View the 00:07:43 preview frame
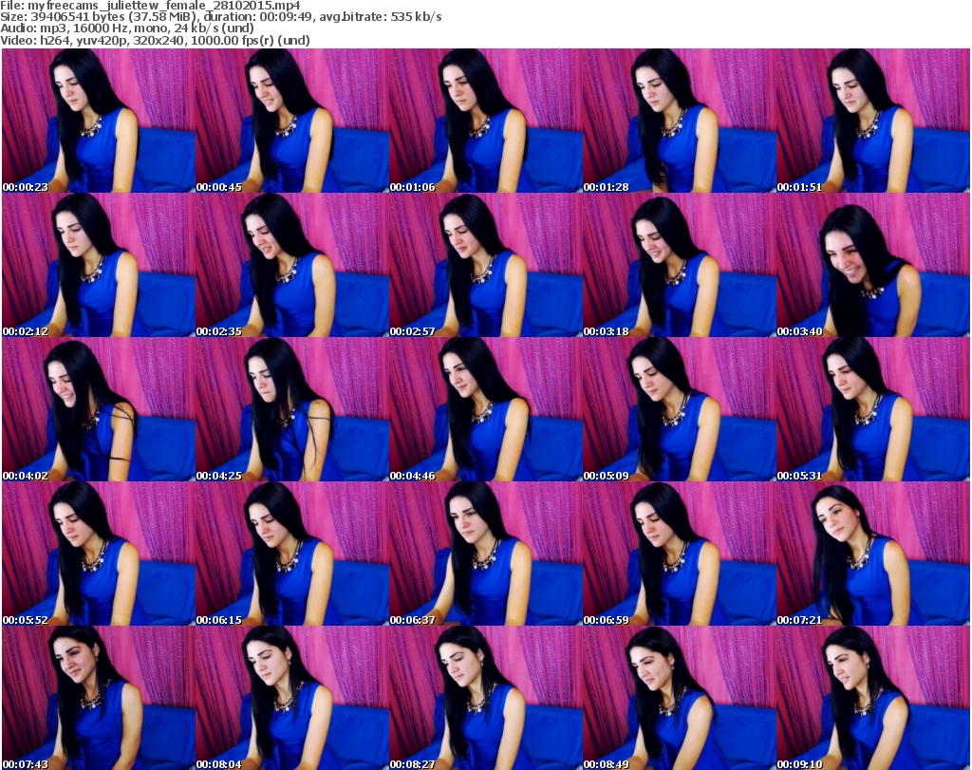The image size is (972, 770). tap(99, 698)
